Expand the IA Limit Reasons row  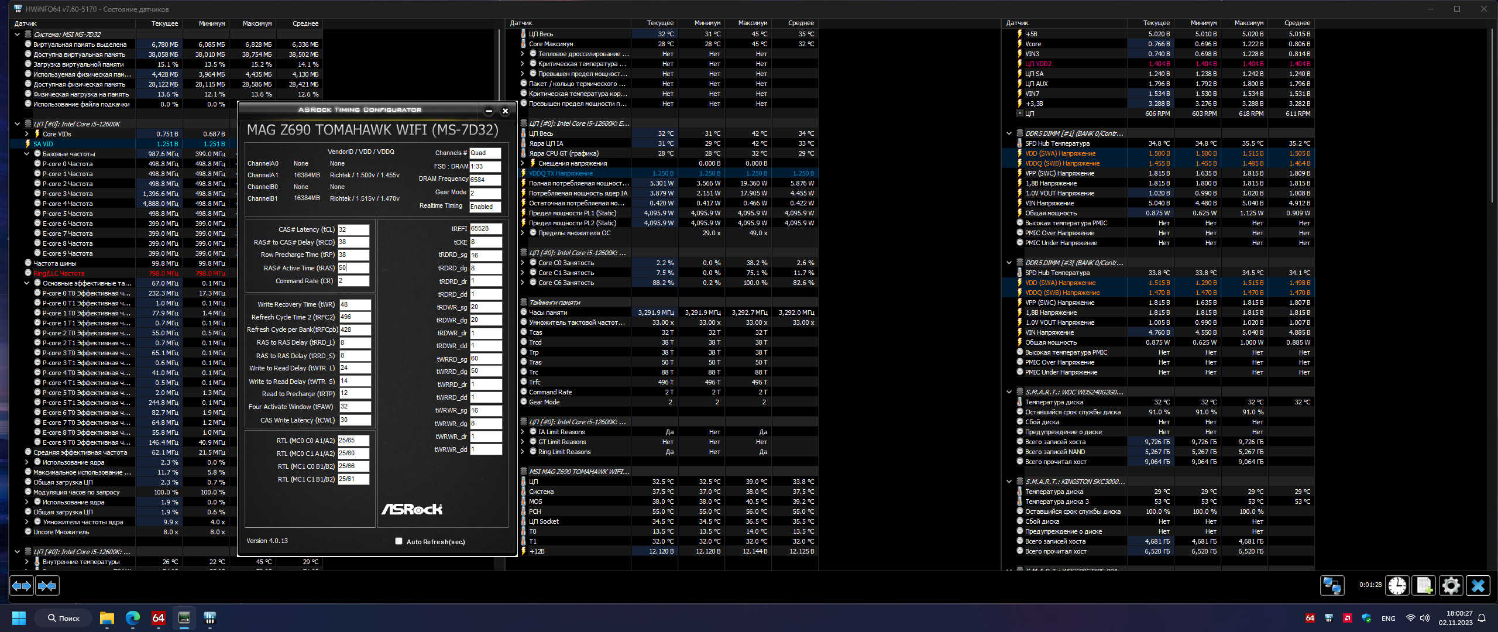(523, 432)
